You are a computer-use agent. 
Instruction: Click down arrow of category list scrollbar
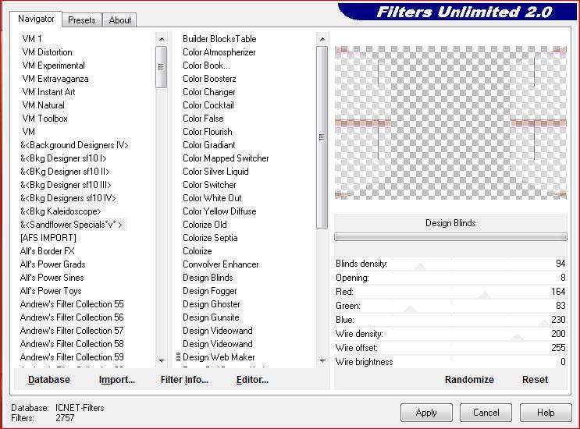[162, 360]
